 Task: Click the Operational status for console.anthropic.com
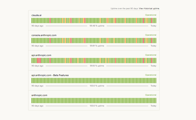pyautogui.click(x=151, y=35)
